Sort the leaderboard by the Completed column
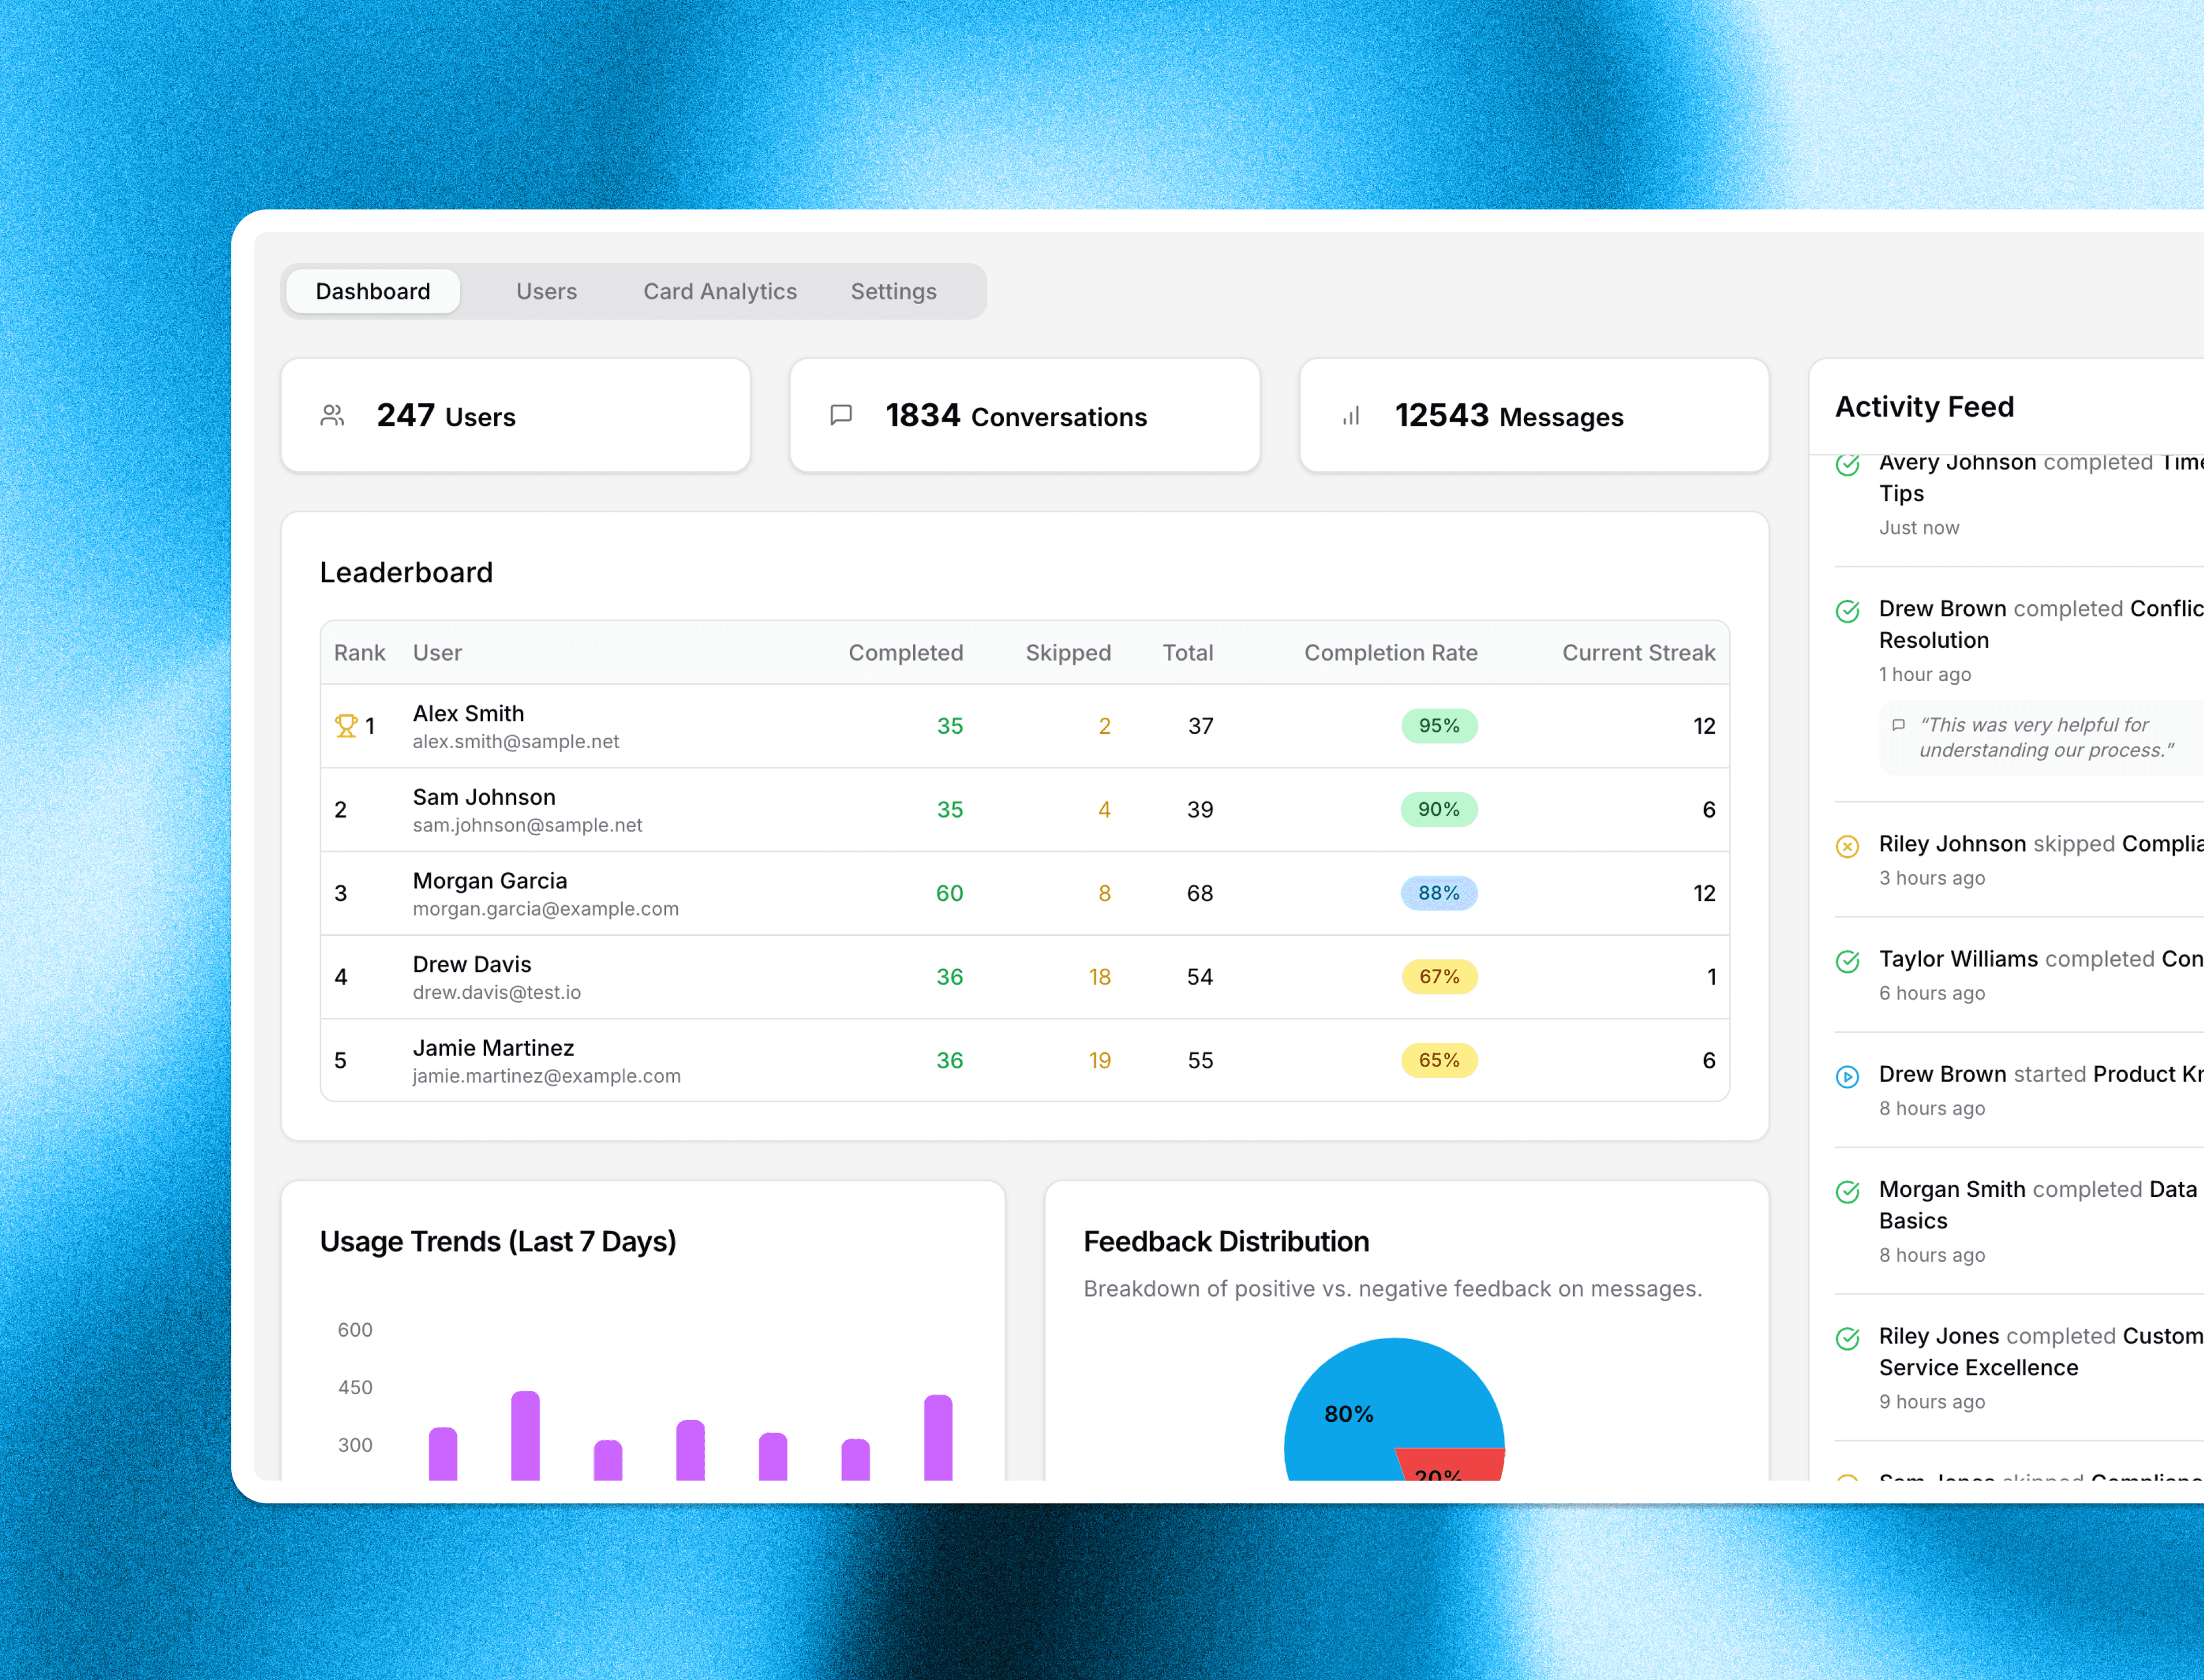This screenshot has height=1680, width=2204. (905, 652)
